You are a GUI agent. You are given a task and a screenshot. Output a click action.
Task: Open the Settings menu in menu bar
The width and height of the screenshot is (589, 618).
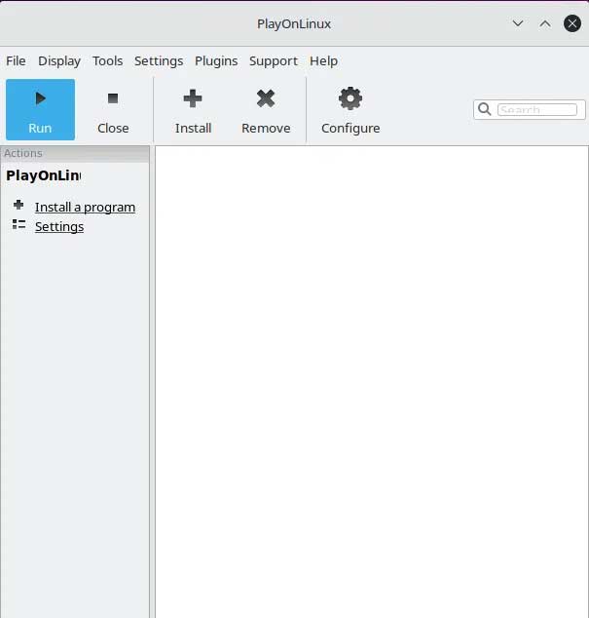click(159, 61)
